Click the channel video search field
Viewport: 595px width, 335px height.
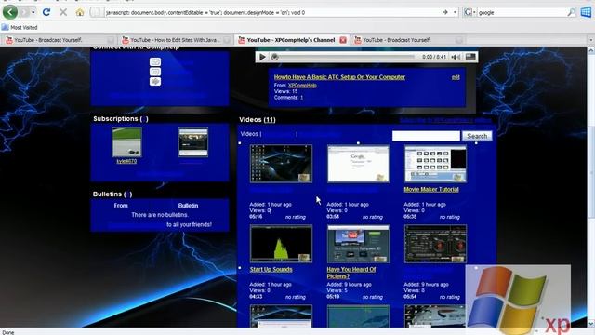pyautogui.click(x=426, y=136)
